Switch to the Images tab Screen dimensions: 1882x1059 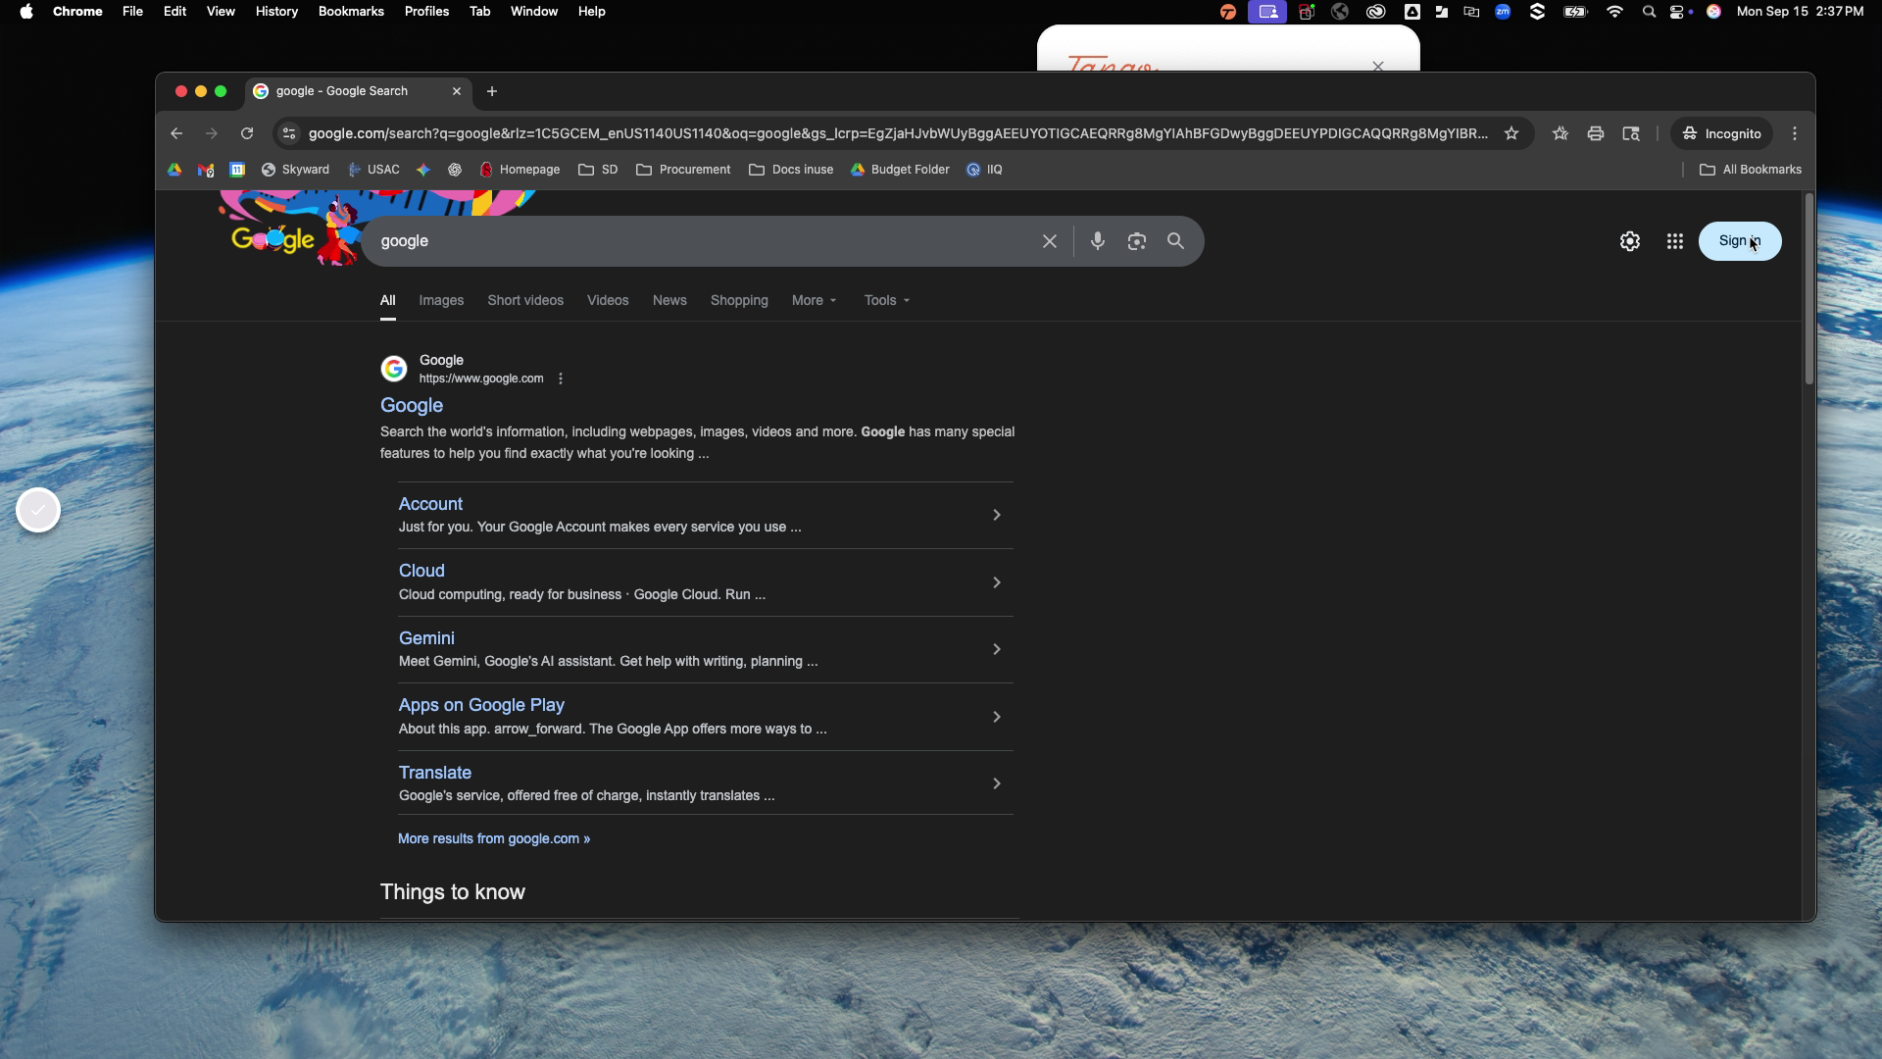(441, 300)
